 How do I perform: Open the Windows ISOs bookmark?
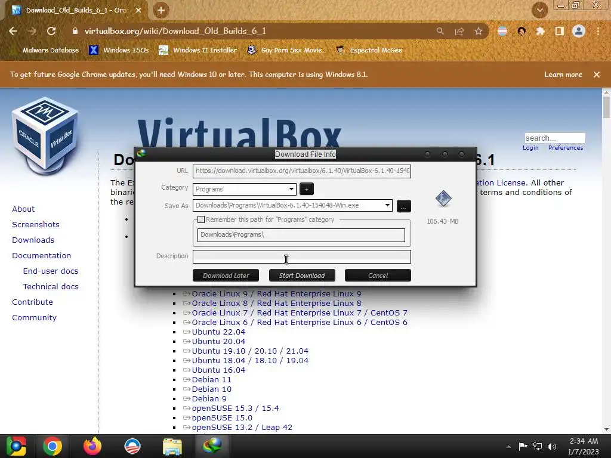click(x=119, y=50)
